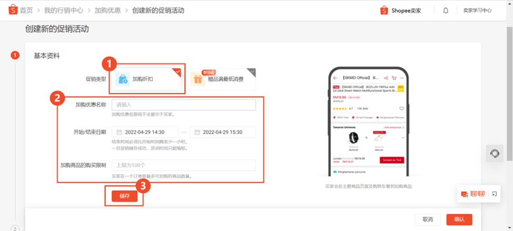Click the 储存 save button

(124, 196)
